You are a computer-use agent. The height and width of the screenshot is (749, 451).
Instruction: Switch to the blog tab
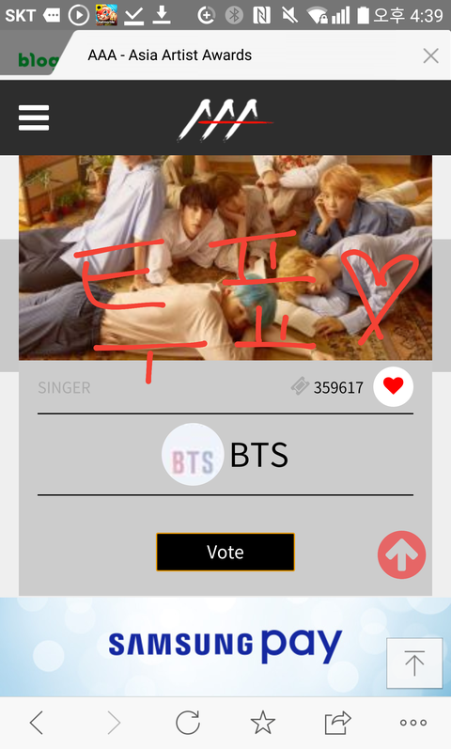[38, 59]
